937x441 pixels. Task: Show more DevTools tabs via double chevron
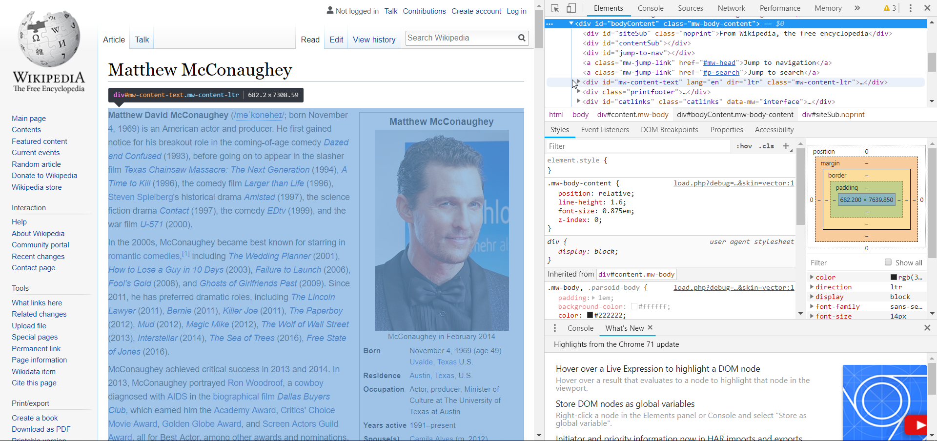857,8
